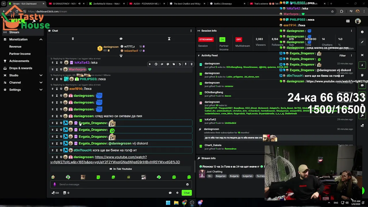The height and width of the screenshot is (207, 368).
Task: Open Session Info three-dot menu
Action: pos(351,31)
